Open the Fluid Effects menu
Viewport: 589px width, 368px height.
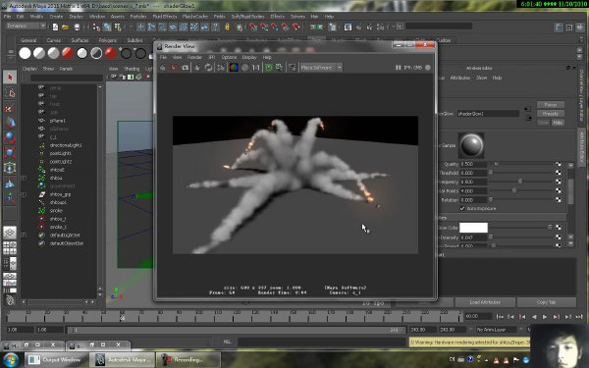(165, 17)
